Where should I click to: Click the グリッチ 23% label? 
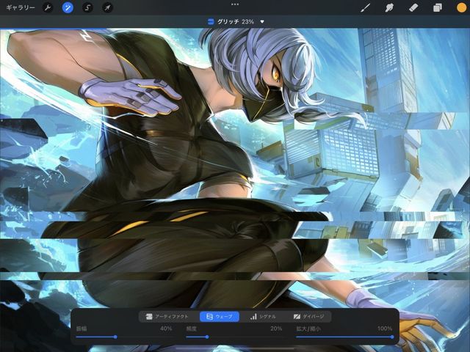pyautogui.click(x=236, y=21)
